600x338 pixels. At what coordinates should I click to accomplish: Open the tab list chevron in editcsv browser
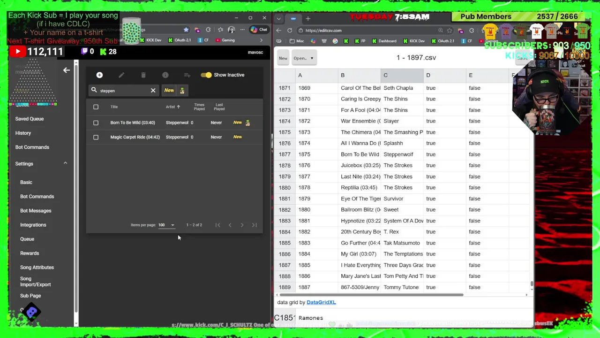pos(279,19)
